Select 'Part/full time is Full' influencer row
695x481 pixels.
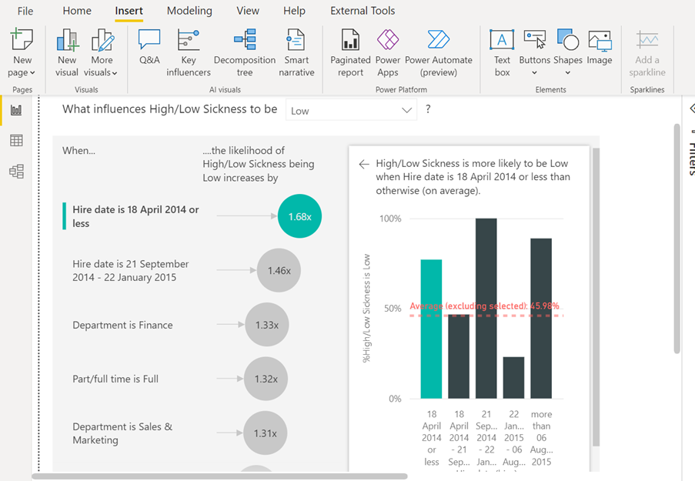coord(115,379)
